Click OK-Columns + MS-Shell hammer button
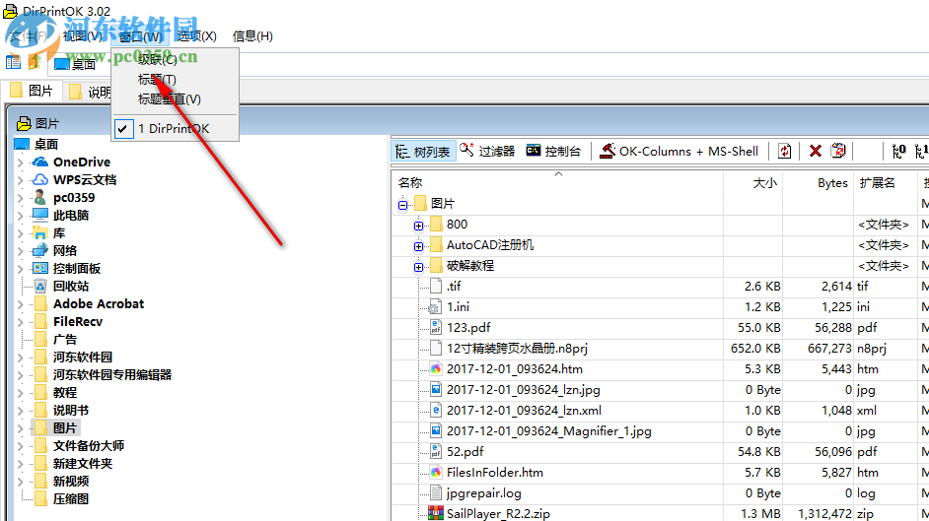This screenshot has height=521, width=929. coord(679,152)
